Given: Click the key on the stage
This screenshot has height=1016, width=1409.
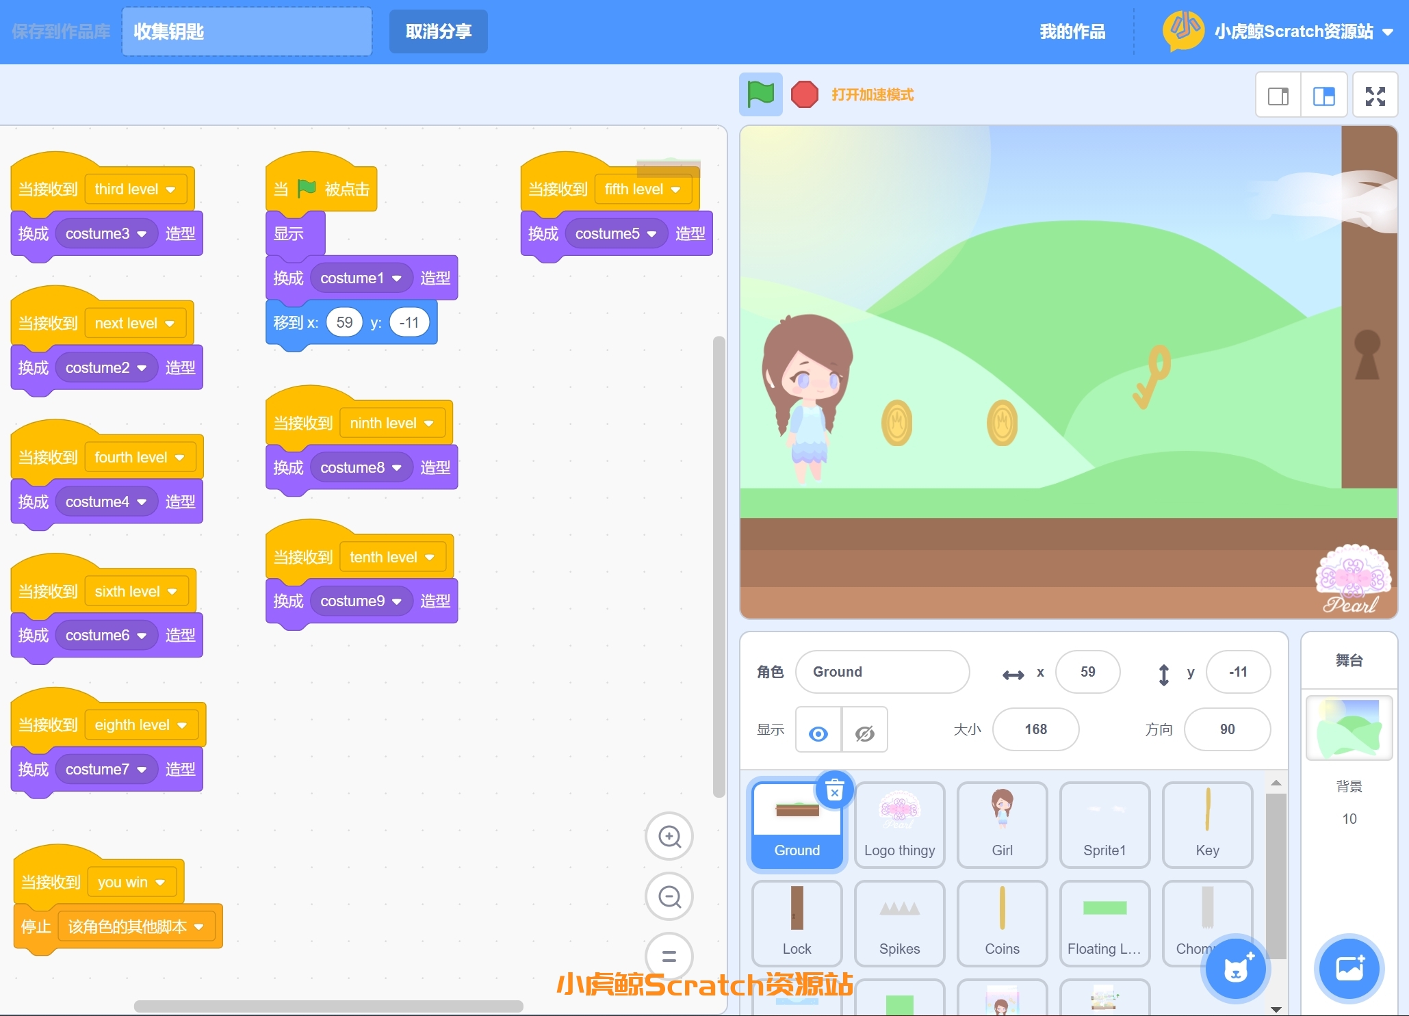Looking at the screenshot, I should pyautogui.click(x=1151, y=376).
